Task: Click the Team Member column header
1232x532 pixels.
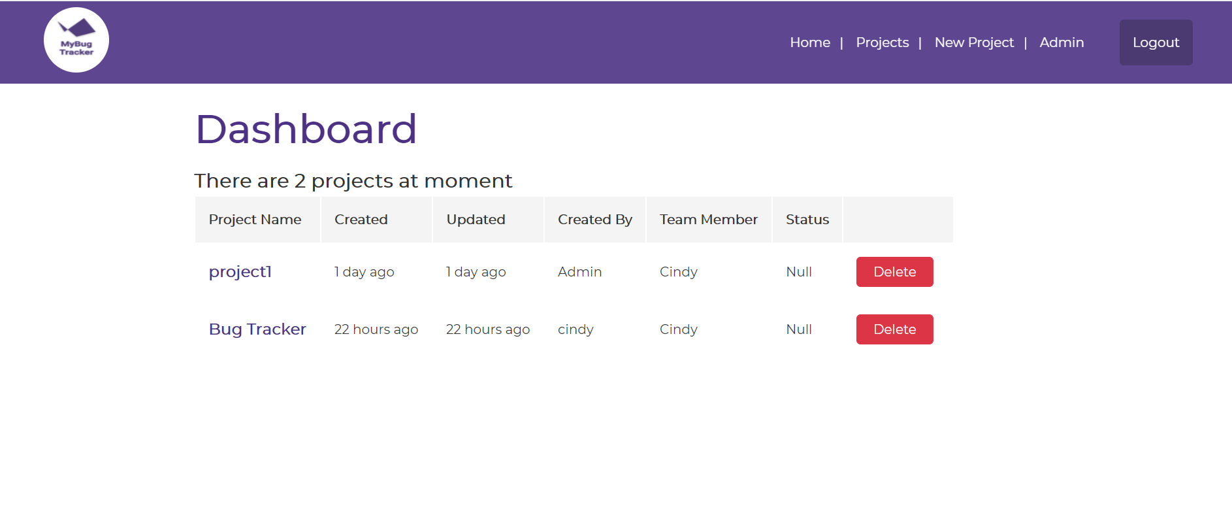Action: click(708, 220)
